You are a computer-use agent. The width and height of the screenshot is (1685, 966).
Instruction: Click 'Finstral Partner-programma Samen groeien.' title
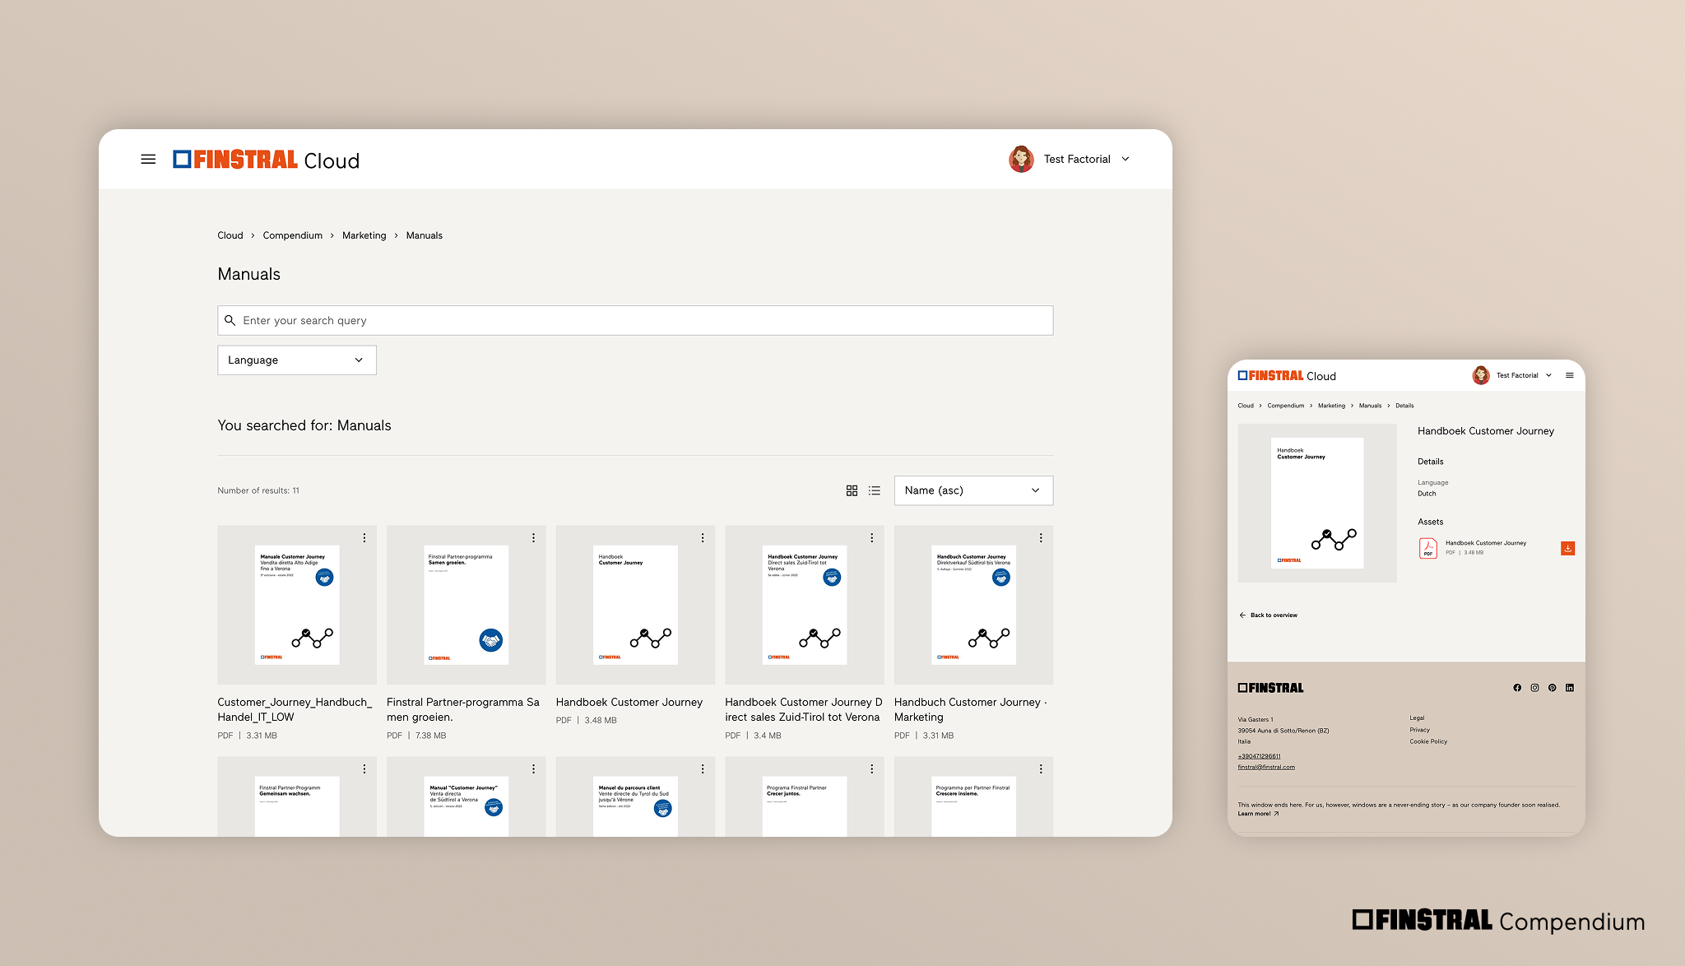point(463,709)
